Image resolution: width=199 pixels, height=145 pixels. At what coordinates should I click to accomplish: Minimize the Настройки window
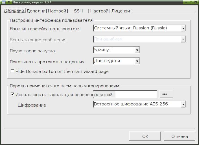tap(186, 2)
